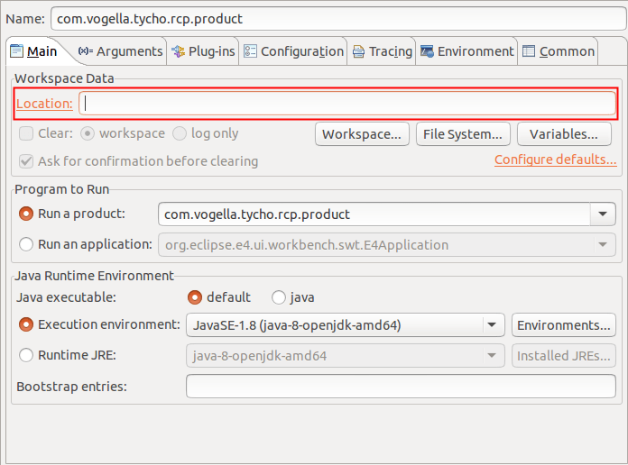Click the Tracing tab printer icon

pos(358,51)
